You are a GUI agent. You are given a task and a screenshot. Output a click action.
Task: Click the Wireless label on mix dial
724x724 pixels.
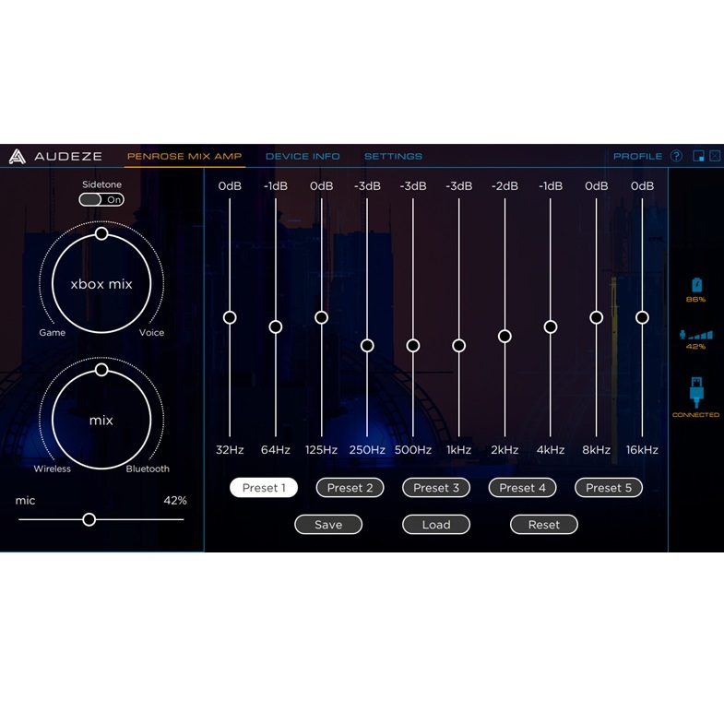coord(53,469)
